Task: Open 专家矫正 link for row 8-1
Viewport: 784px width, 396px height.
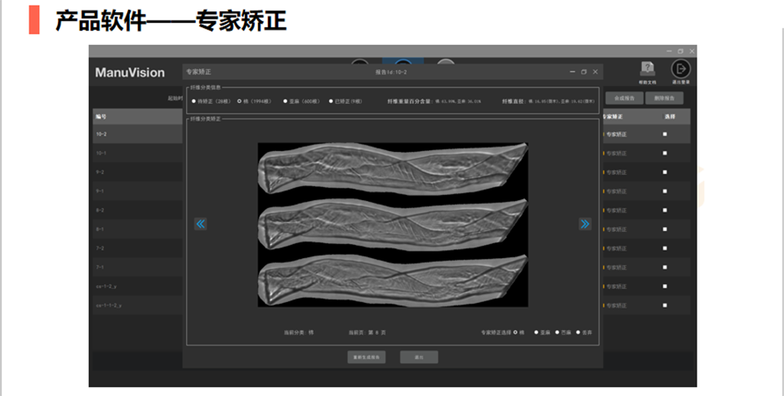Action: (616, 229)
